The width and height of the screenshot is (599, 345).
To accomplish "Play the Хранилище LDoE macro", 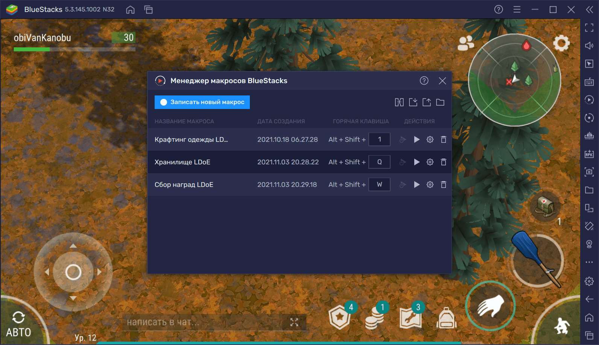I will [417, 162].
